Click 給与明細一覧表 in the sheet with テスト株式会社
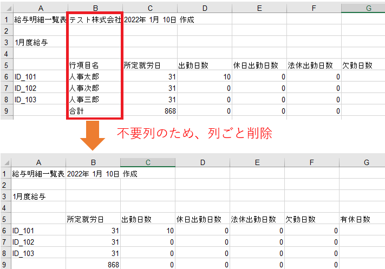The image size is (385, 269). [x=41, y=19]
